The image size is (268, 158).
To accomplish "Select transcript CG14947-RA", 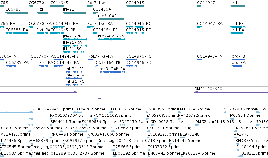I will tap(210, 24).
